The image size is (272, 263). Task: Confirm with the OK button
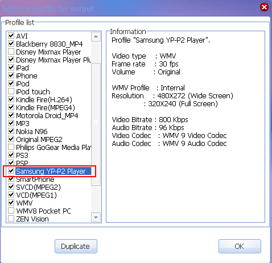tap(240, 246)
